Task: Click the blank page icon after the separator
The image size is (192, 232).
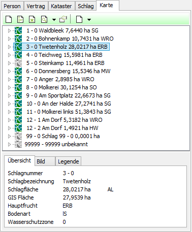Action: pyautogui.click(x=79, y=19)
